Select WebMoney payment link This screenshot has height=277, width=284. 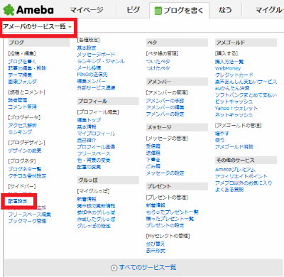click(x=228, y=68)
